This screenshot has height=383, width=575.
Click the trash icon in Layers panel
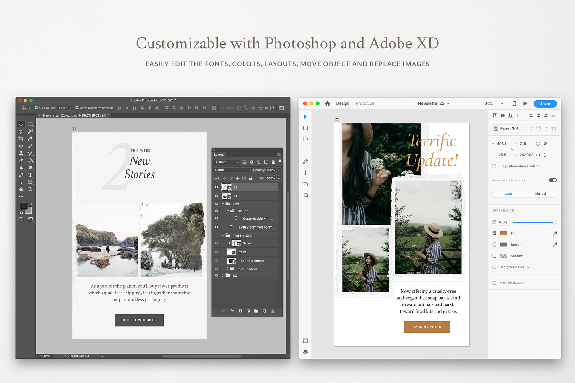[x=272, y=311]
